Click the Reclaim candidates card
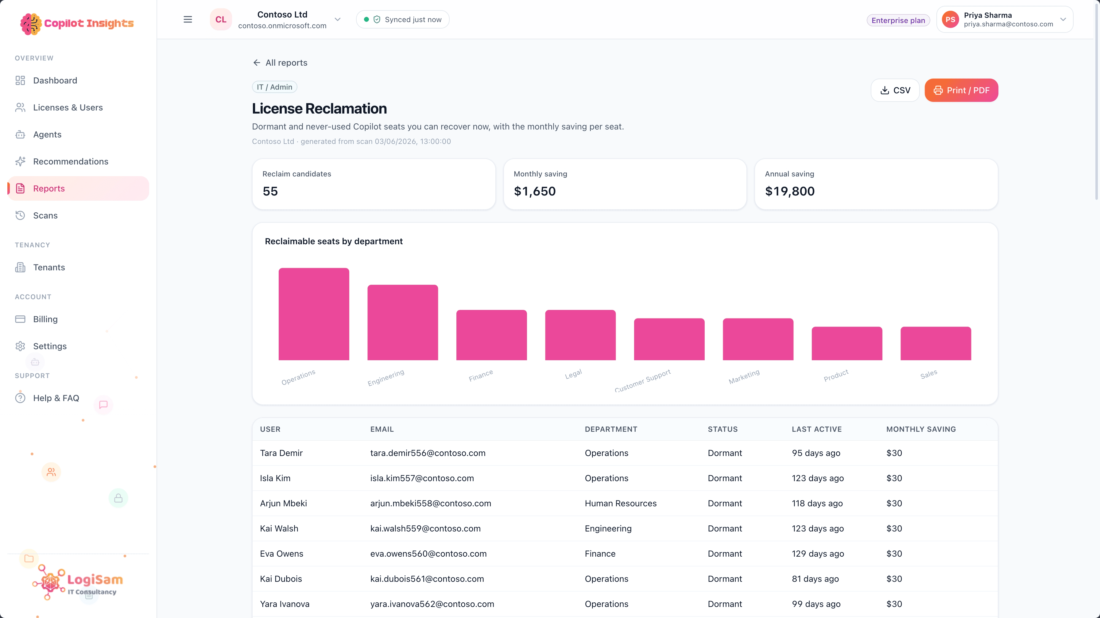This screenshot has width=1100, height=618. pyautogui.click(x=374, y=184)
